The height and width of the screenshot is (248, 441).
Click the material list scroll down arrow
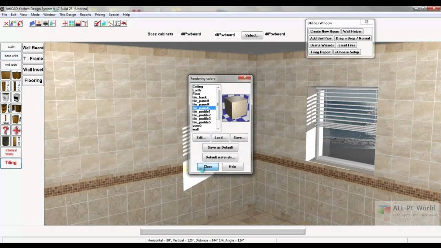[218, 129]
